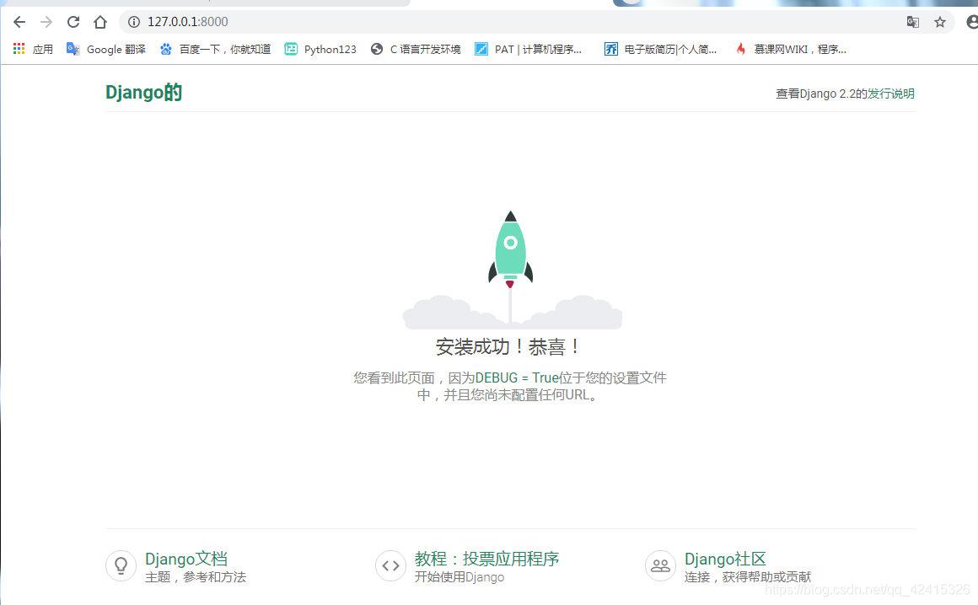Open the profile avatar icon
Screen dimensions: 978x605
972,23
